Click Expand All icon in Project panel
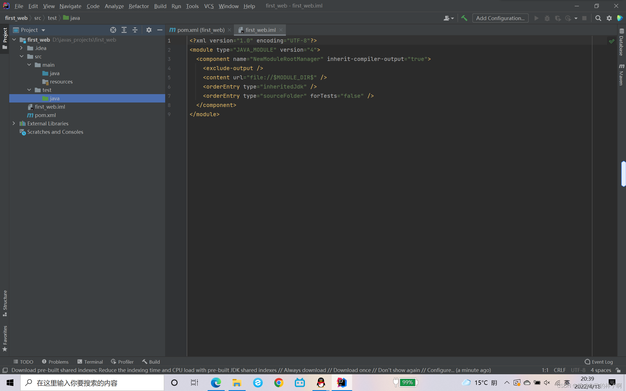The height and width of the screenshot is (391, 626). pos(124,30)
